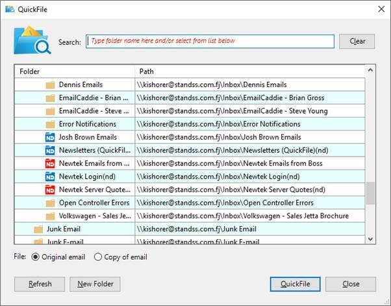Click the QuickFile button to file email
The height and width of the screenshot is (306, 391).
click(296, 284)
